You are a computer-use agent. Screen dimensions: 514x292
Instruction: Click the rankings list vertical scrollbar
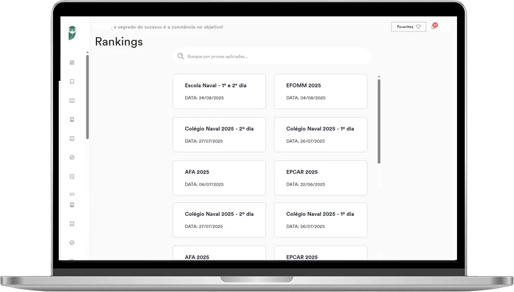point(379,121)
